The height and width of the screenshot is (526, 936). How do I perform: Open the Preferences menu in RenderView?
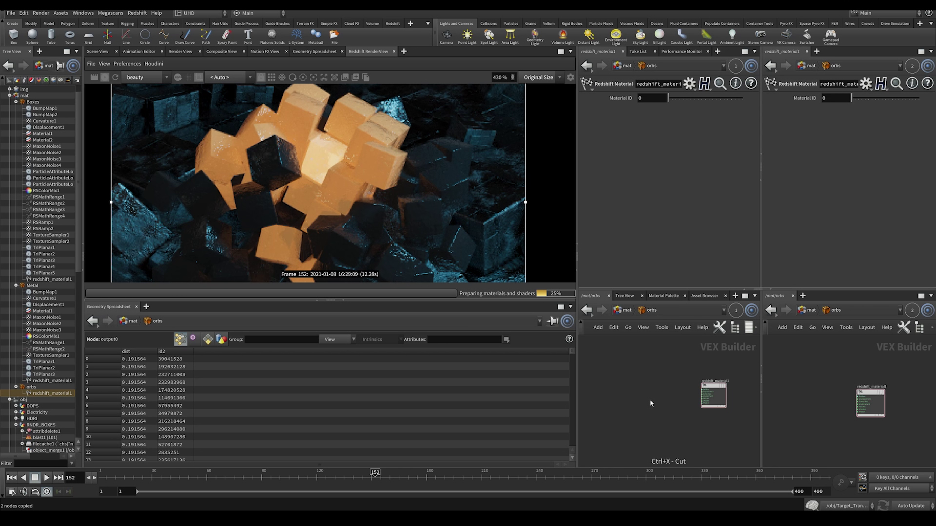click(127, 64)
